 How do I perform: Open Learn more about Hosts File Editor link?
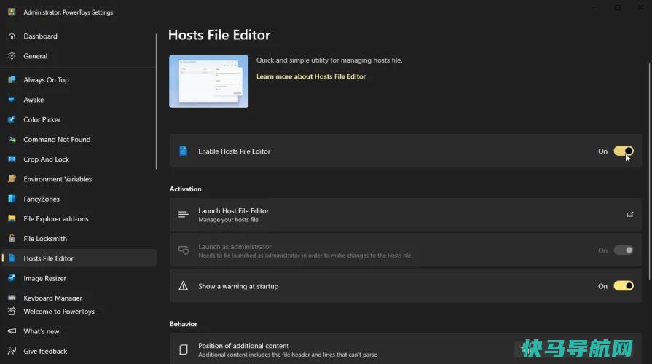click(x=311, y=76)
